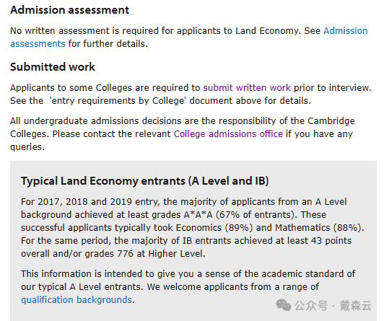Open the College admissions office link

(228, 134)
